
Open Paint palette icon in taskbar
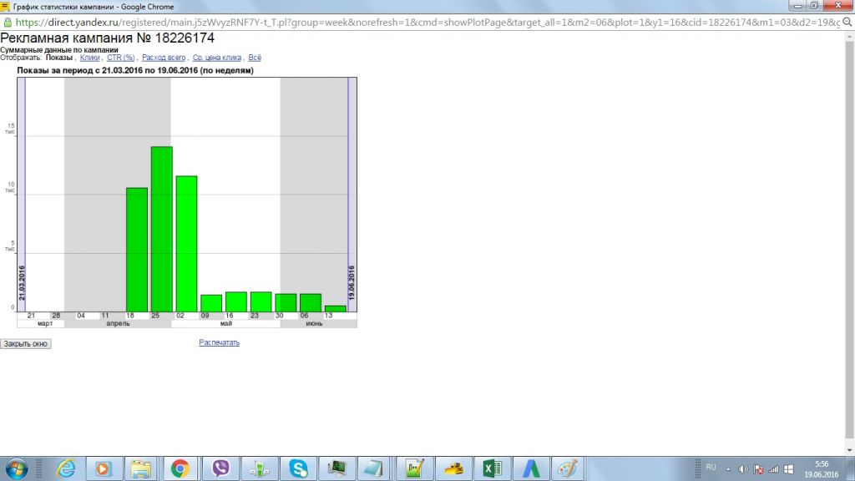coord(568,468)
